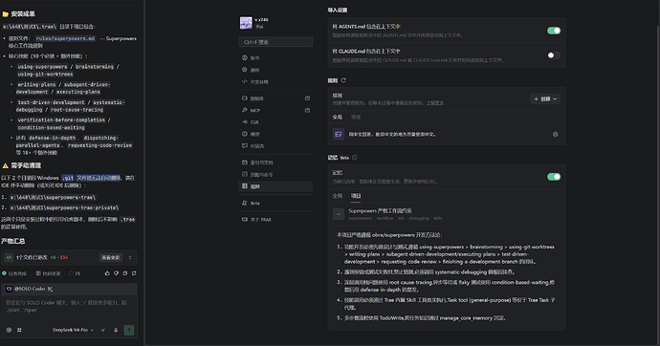Viewport: 660px width, 346px height.
Task: Click the external icon beside MCP
Action: [307, 110]
